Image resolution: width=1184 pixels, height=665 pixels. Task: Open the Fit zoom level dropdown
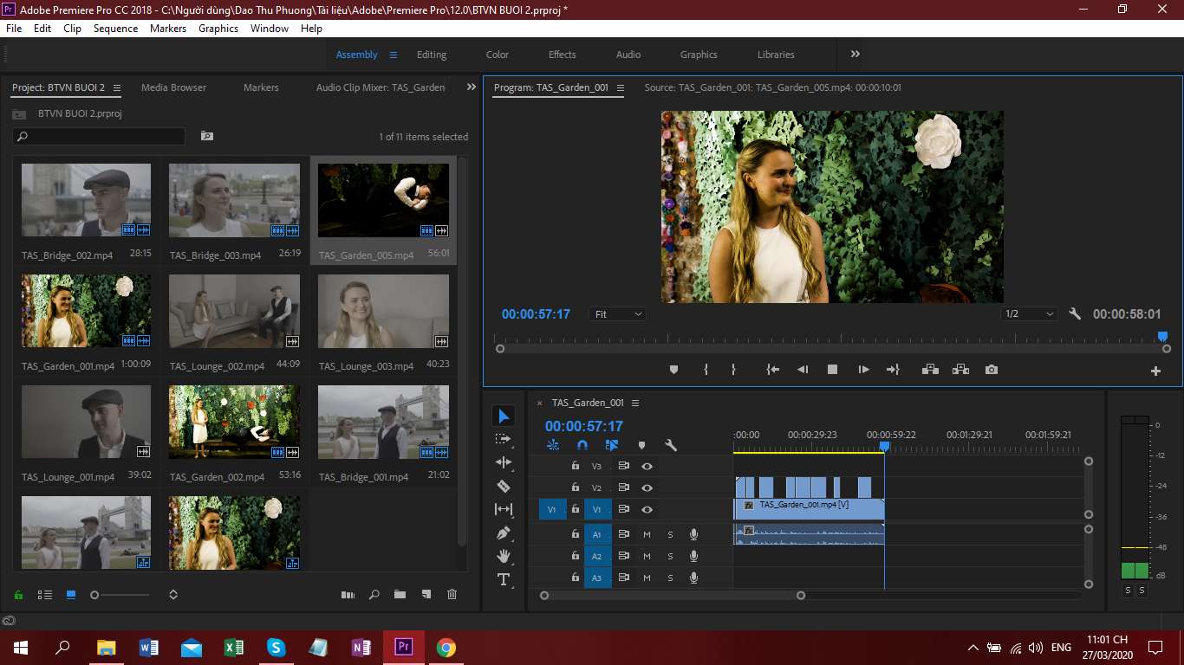618,314
